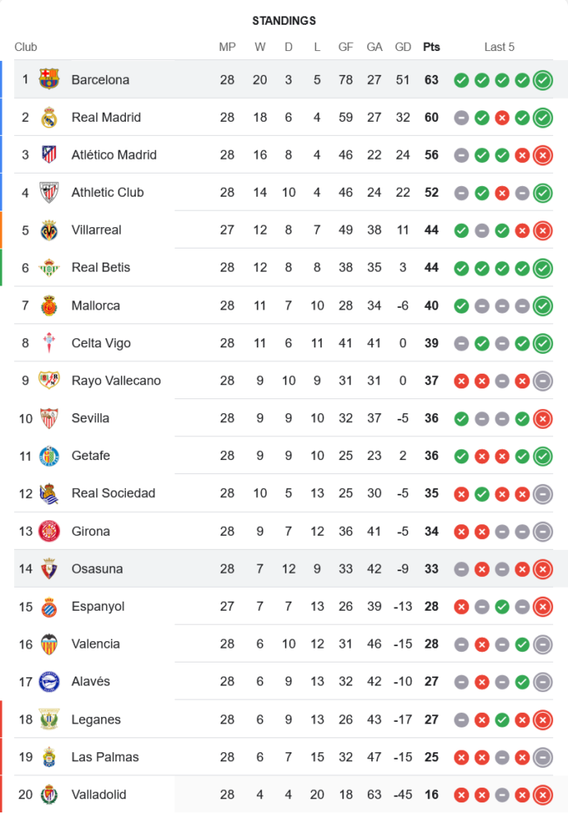
Task: Click the Villarreal yellow crest icon
Action: pyautogui.click(x=49, y=230)
